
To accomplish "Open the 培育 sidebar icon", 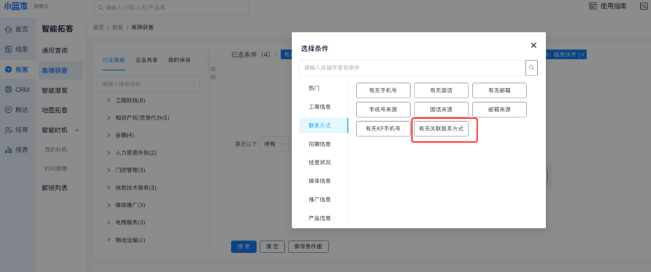I will click(x=9, y=129).
